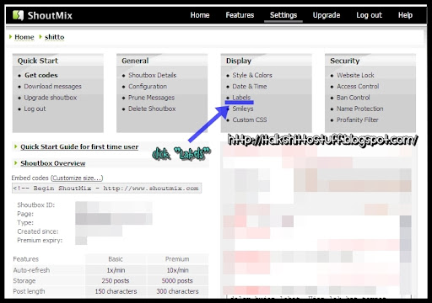Open Download messages link

(x=52, y=87)
